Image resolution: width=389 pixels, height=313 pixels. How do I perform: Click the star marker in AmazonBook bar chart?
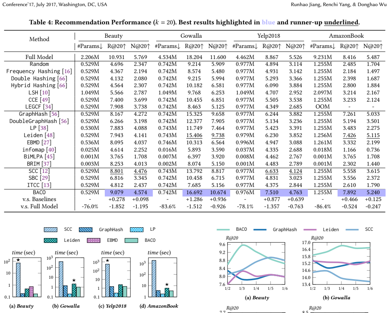(x=167, y=284)
